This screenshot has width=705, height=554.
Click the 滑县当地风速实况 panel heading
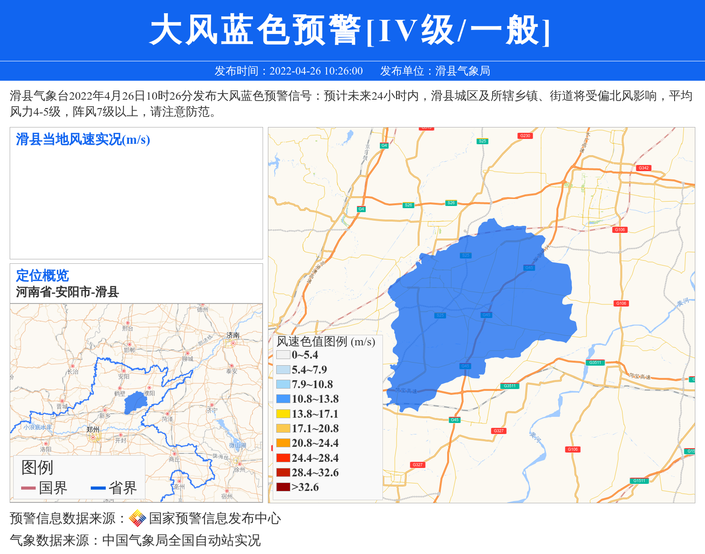click(x=83, y=139)
